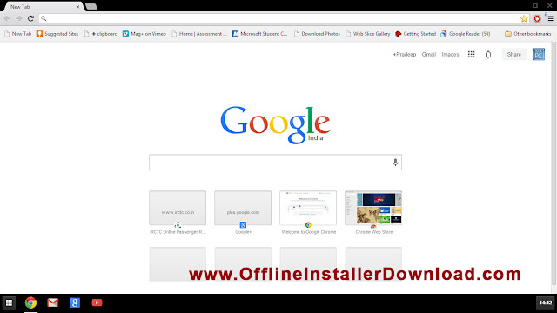Start voice search with the microphone icon
557x313 pixels.
(x=395, y=163)
